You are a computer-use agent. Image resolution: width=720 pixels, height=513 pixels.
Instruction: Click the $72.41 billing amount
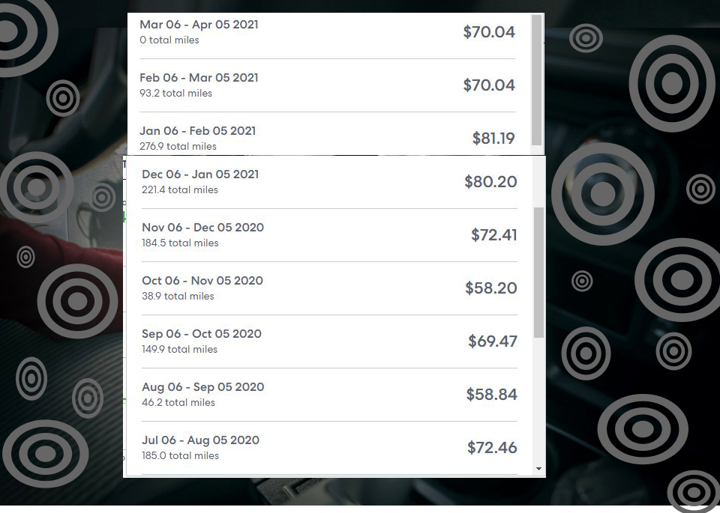tap(494, 235)
